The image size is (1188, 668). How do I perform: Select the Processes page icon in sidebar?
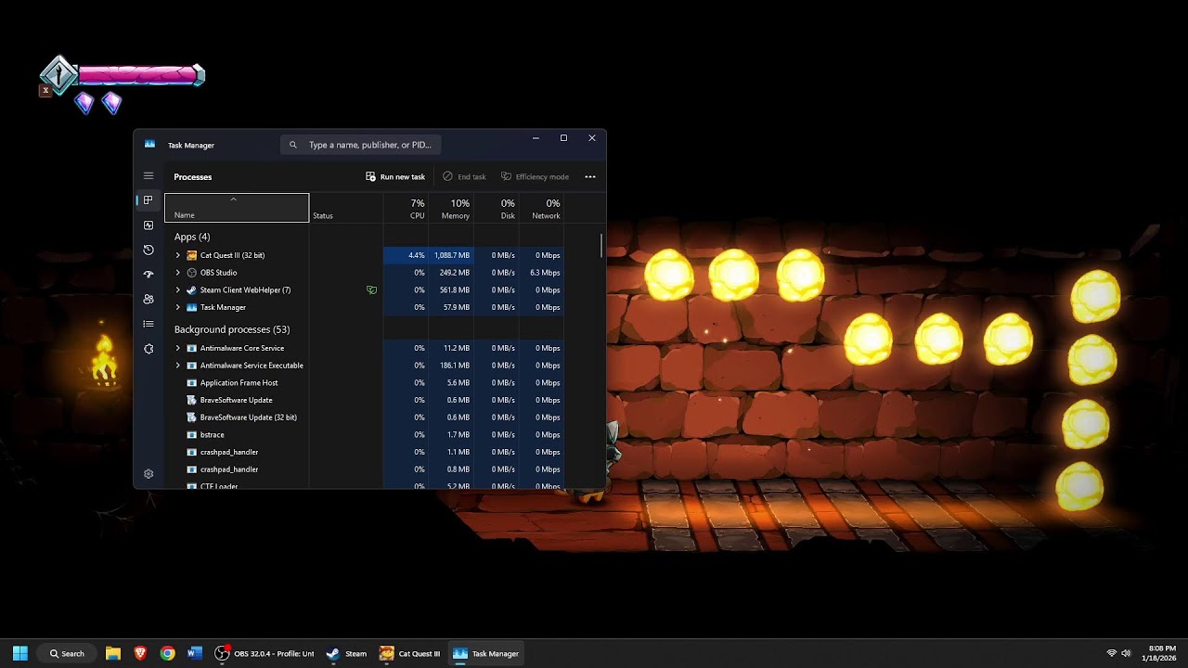coord(148,200)
